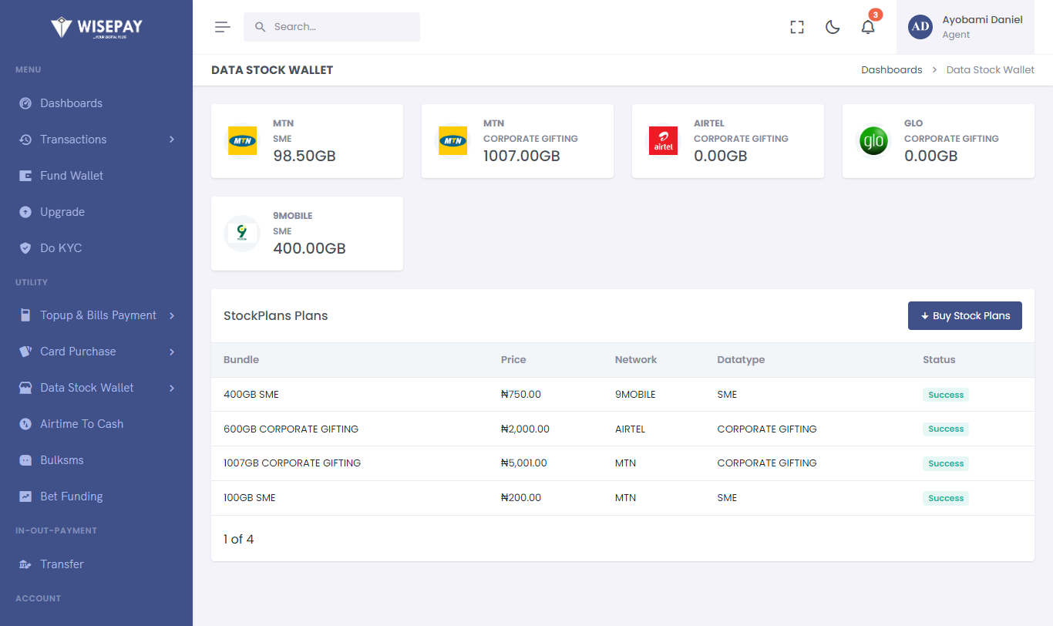Click the AD user avatar

coord(920,27)
